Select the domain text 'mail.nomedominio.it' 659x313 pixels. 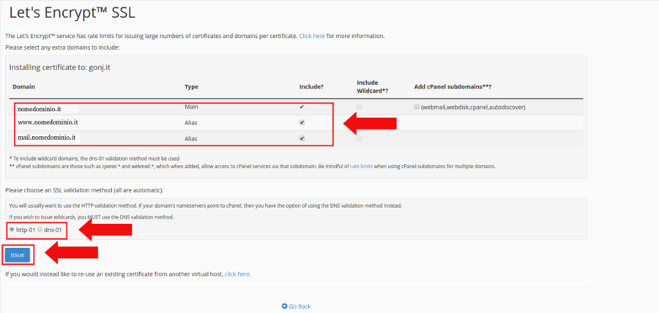pyautogui.click(x=46, y=137)
